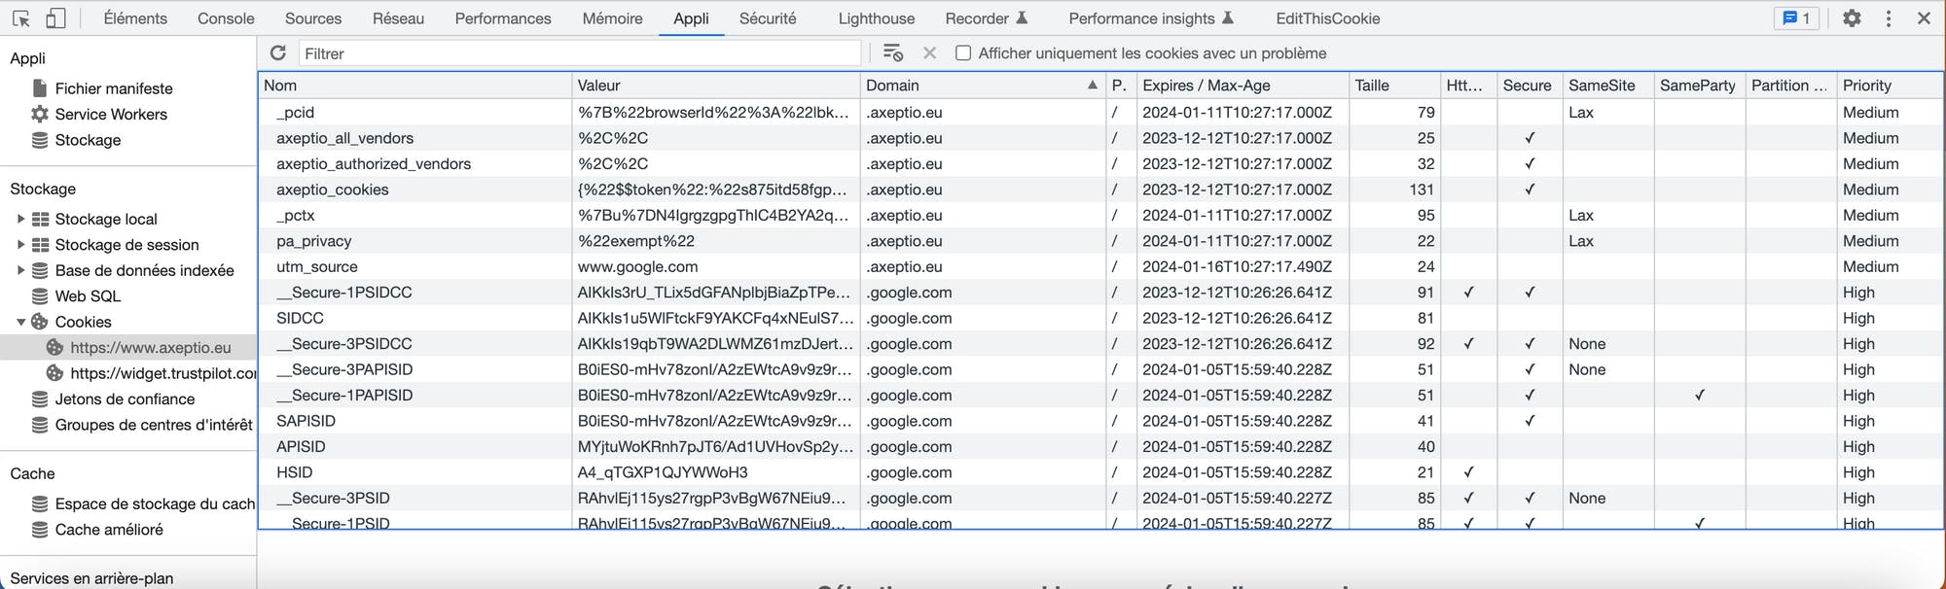This screenshot has height=589, width=1946.
Task: Click the Base de données indexée icon
Action: click(40, 270)
